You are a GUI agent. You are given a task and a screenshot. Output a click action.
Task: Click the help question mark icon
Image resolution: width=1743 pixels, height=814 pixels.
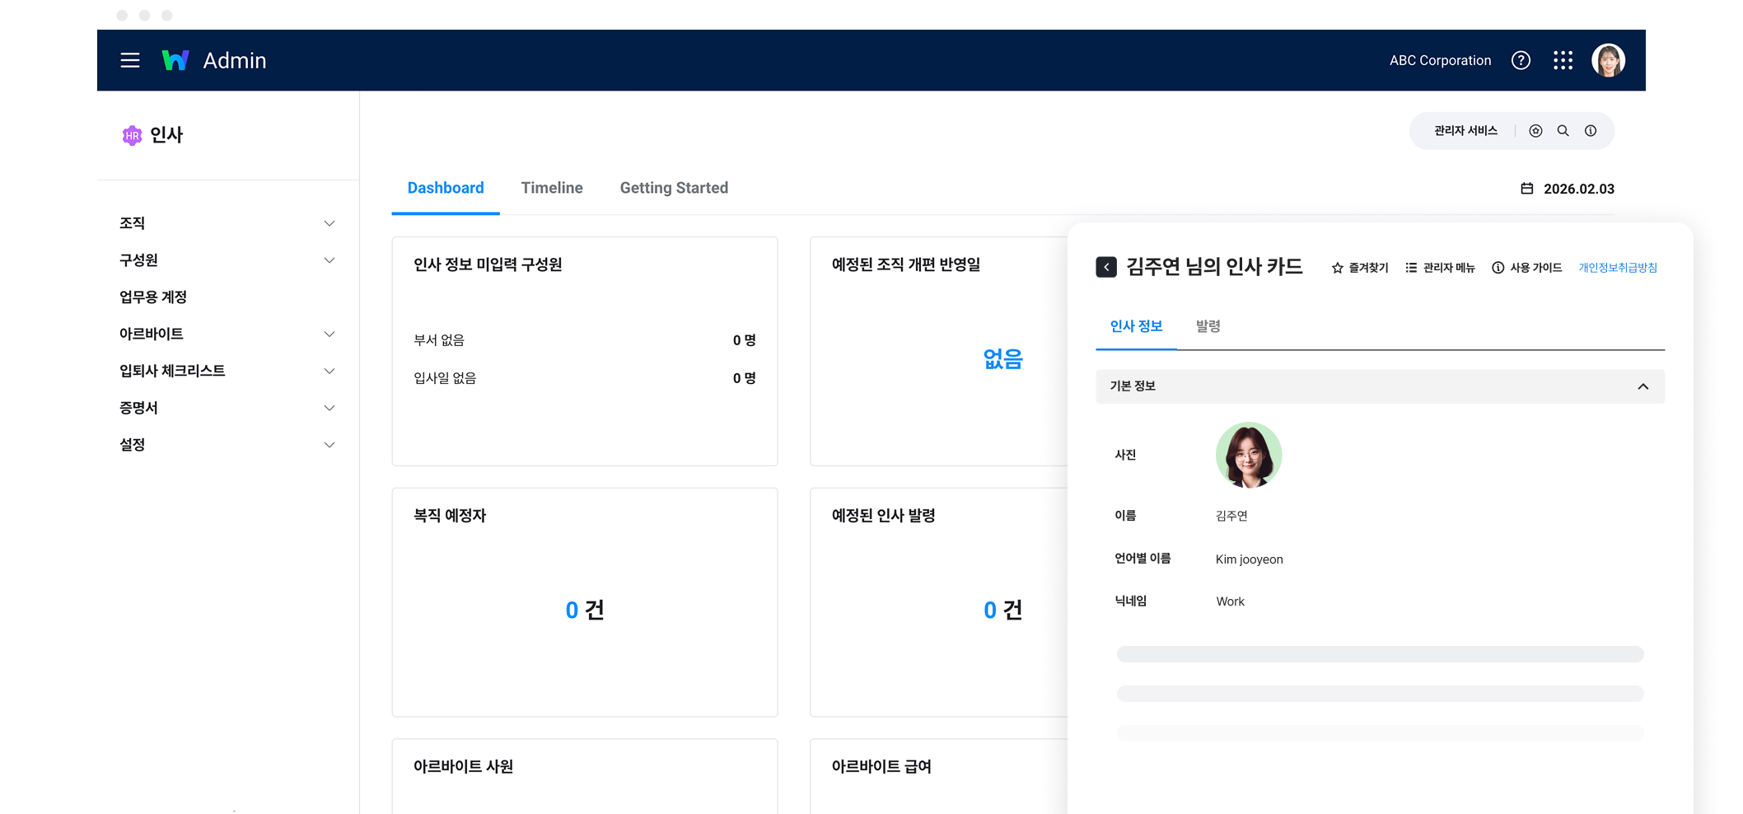[x=1521, y=60]
